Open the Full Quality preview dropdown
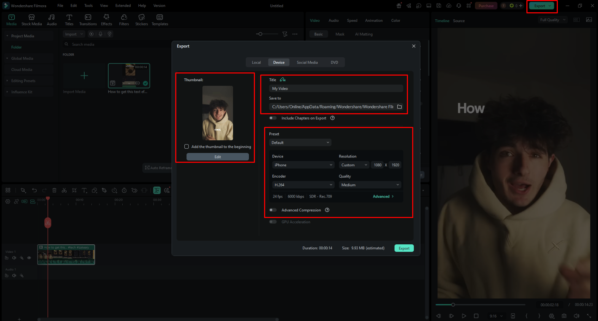The height and width of the screenshot is (321, 598). pyautogui.click(x=553, y=20)
